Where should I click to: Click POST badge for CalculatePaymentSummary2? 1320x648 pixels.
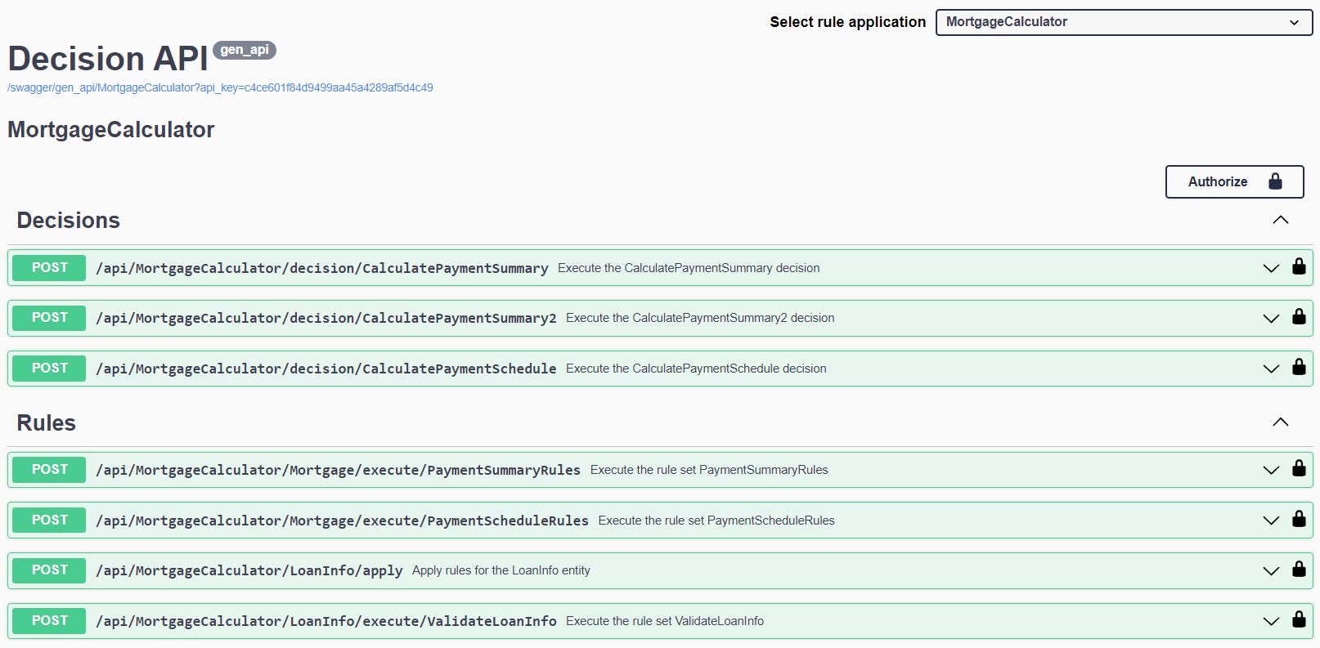[50, 318]
